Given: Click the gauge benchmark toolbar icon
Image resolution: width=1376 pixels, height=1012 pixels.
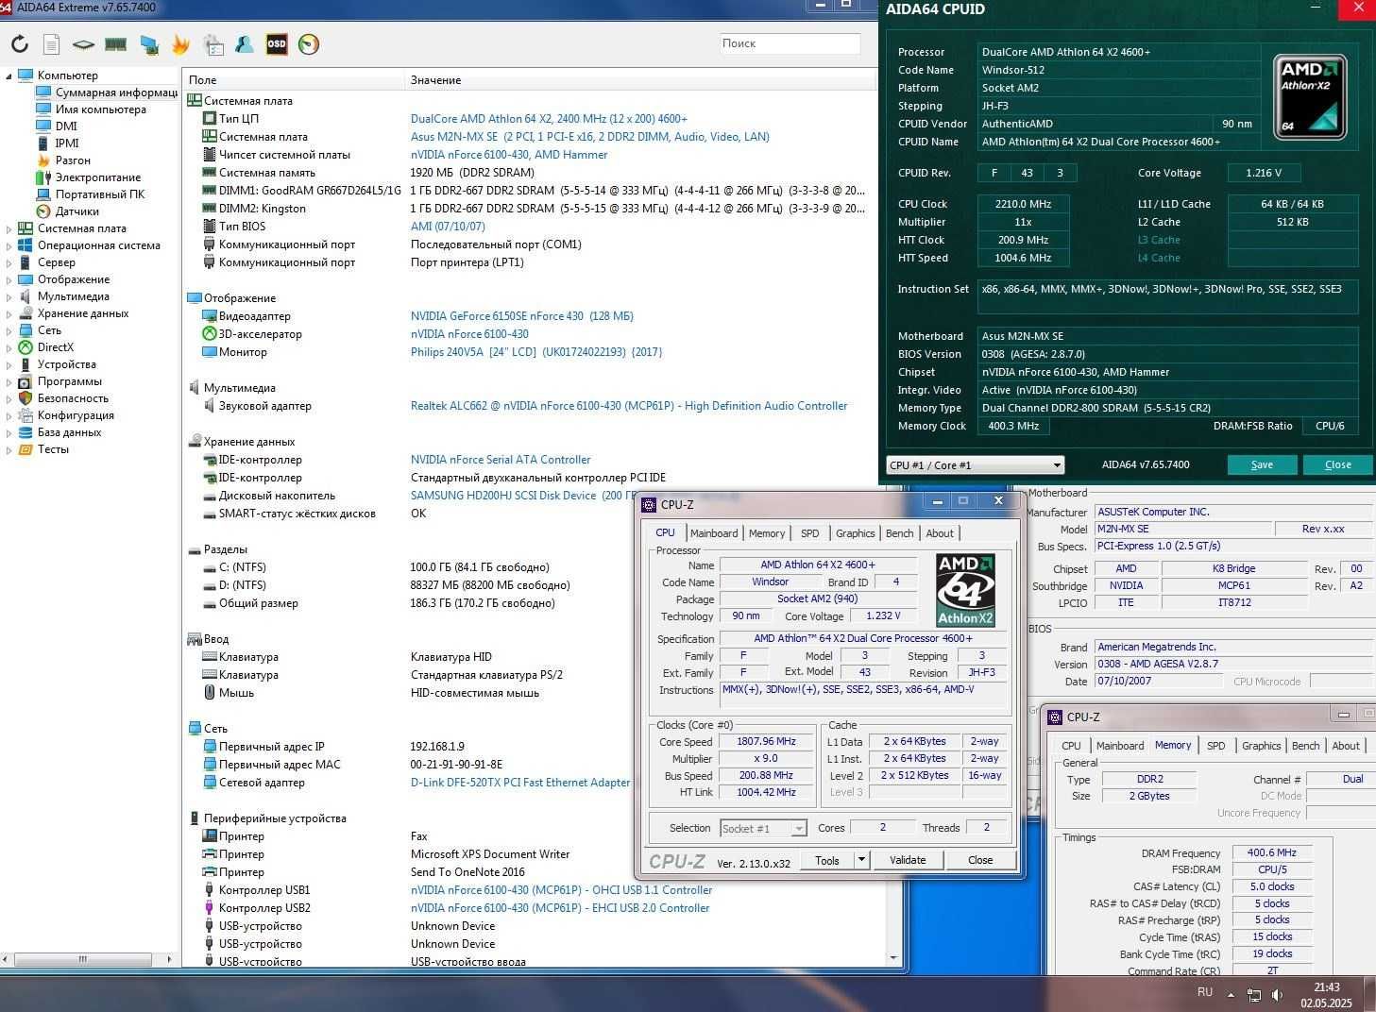Looking at the screenshot, I should click(309, 44).
